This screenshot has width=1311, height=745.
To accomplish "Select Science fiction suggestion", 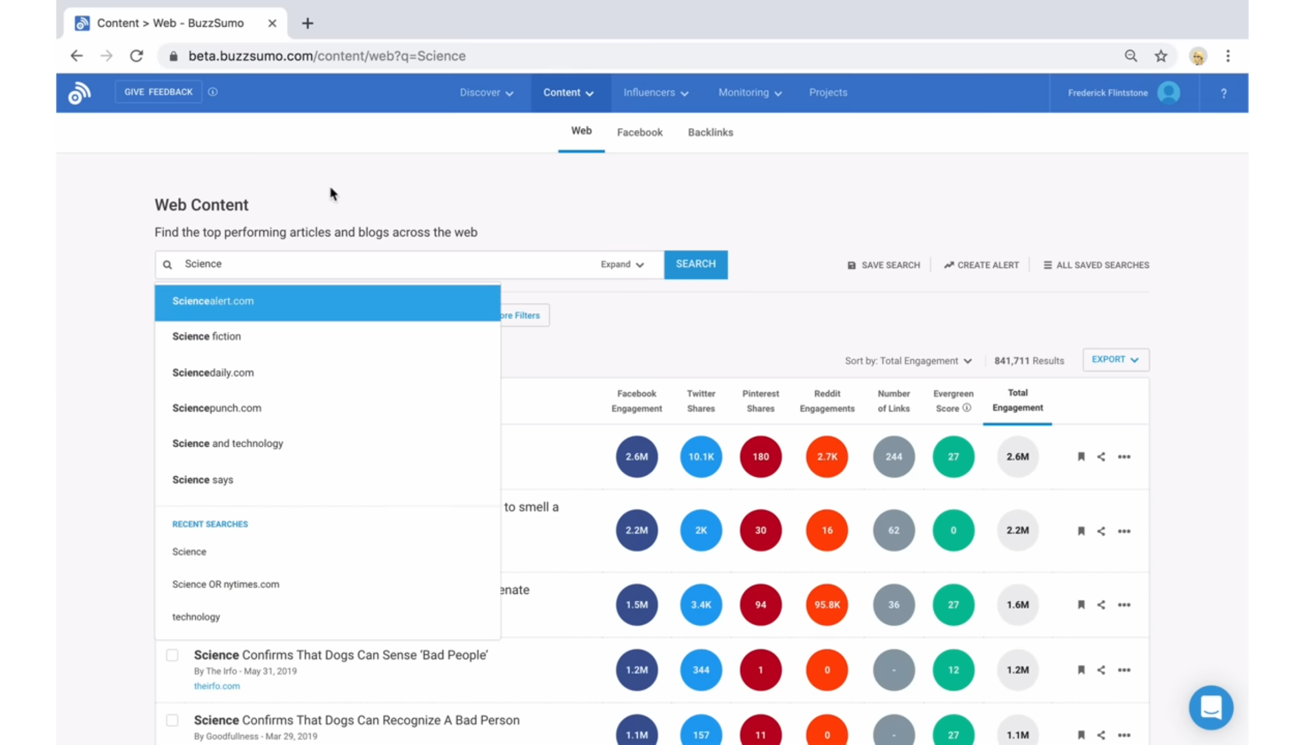I will point(327,336).
